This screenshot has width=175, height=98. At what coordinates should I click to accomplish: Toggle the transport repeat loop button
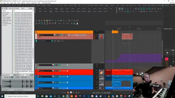point(74,93)
